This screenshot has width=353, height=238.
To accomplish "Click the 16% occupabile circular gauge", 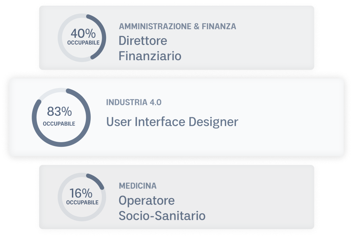I will [82, 197].
